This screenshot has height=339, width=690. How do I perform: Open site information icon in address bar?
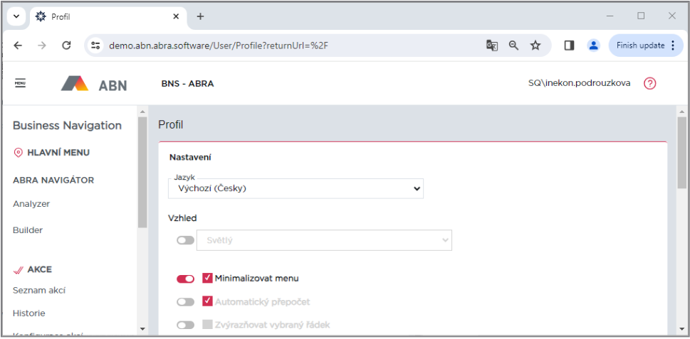[x=95, y=45]
